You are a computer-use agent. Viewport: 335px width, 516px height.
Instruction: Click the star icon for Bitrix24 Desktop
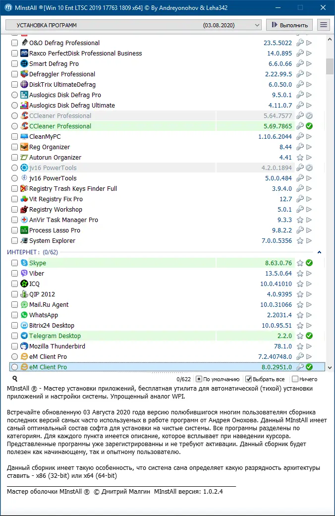tap(300, 326)
